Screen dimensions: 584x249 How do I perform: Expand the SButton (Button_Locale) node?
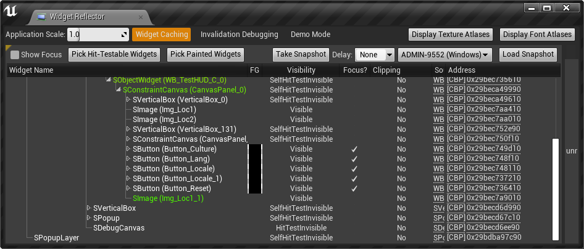(x=128, y=168)
